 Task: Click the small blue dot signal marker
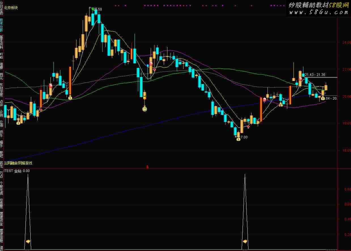point(148,65)
